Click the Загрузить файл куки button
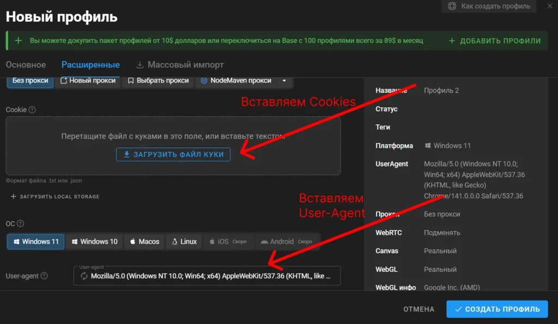Screen dimensions: 558x324 pos(173,154)
